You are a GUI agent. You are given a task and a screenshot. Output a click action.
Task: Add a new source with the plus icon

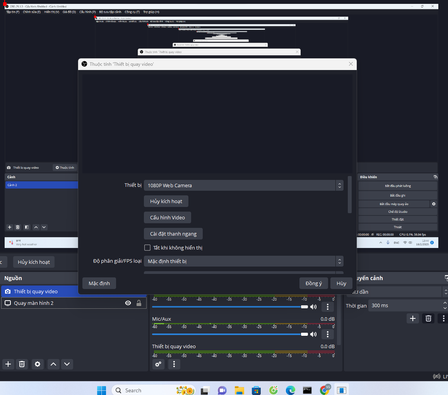click(8, 364)
